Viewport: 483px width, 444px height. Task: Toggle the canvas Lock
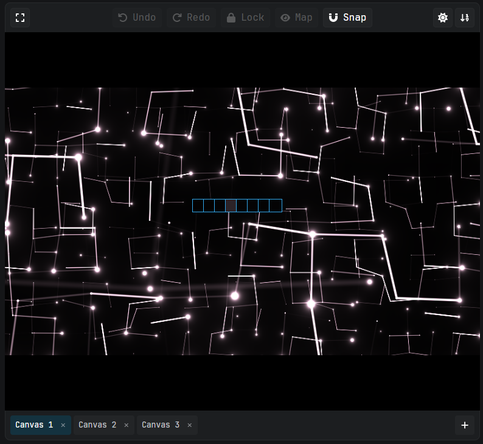tap(246, 18)
